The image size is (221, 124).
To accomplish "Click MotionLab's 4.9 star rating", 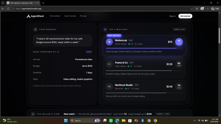I will coord(131,44).
